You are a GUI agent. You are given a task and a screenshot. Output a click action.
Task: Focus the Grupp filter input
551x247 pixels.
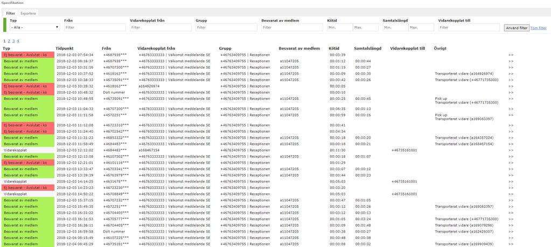pos(226,27)
